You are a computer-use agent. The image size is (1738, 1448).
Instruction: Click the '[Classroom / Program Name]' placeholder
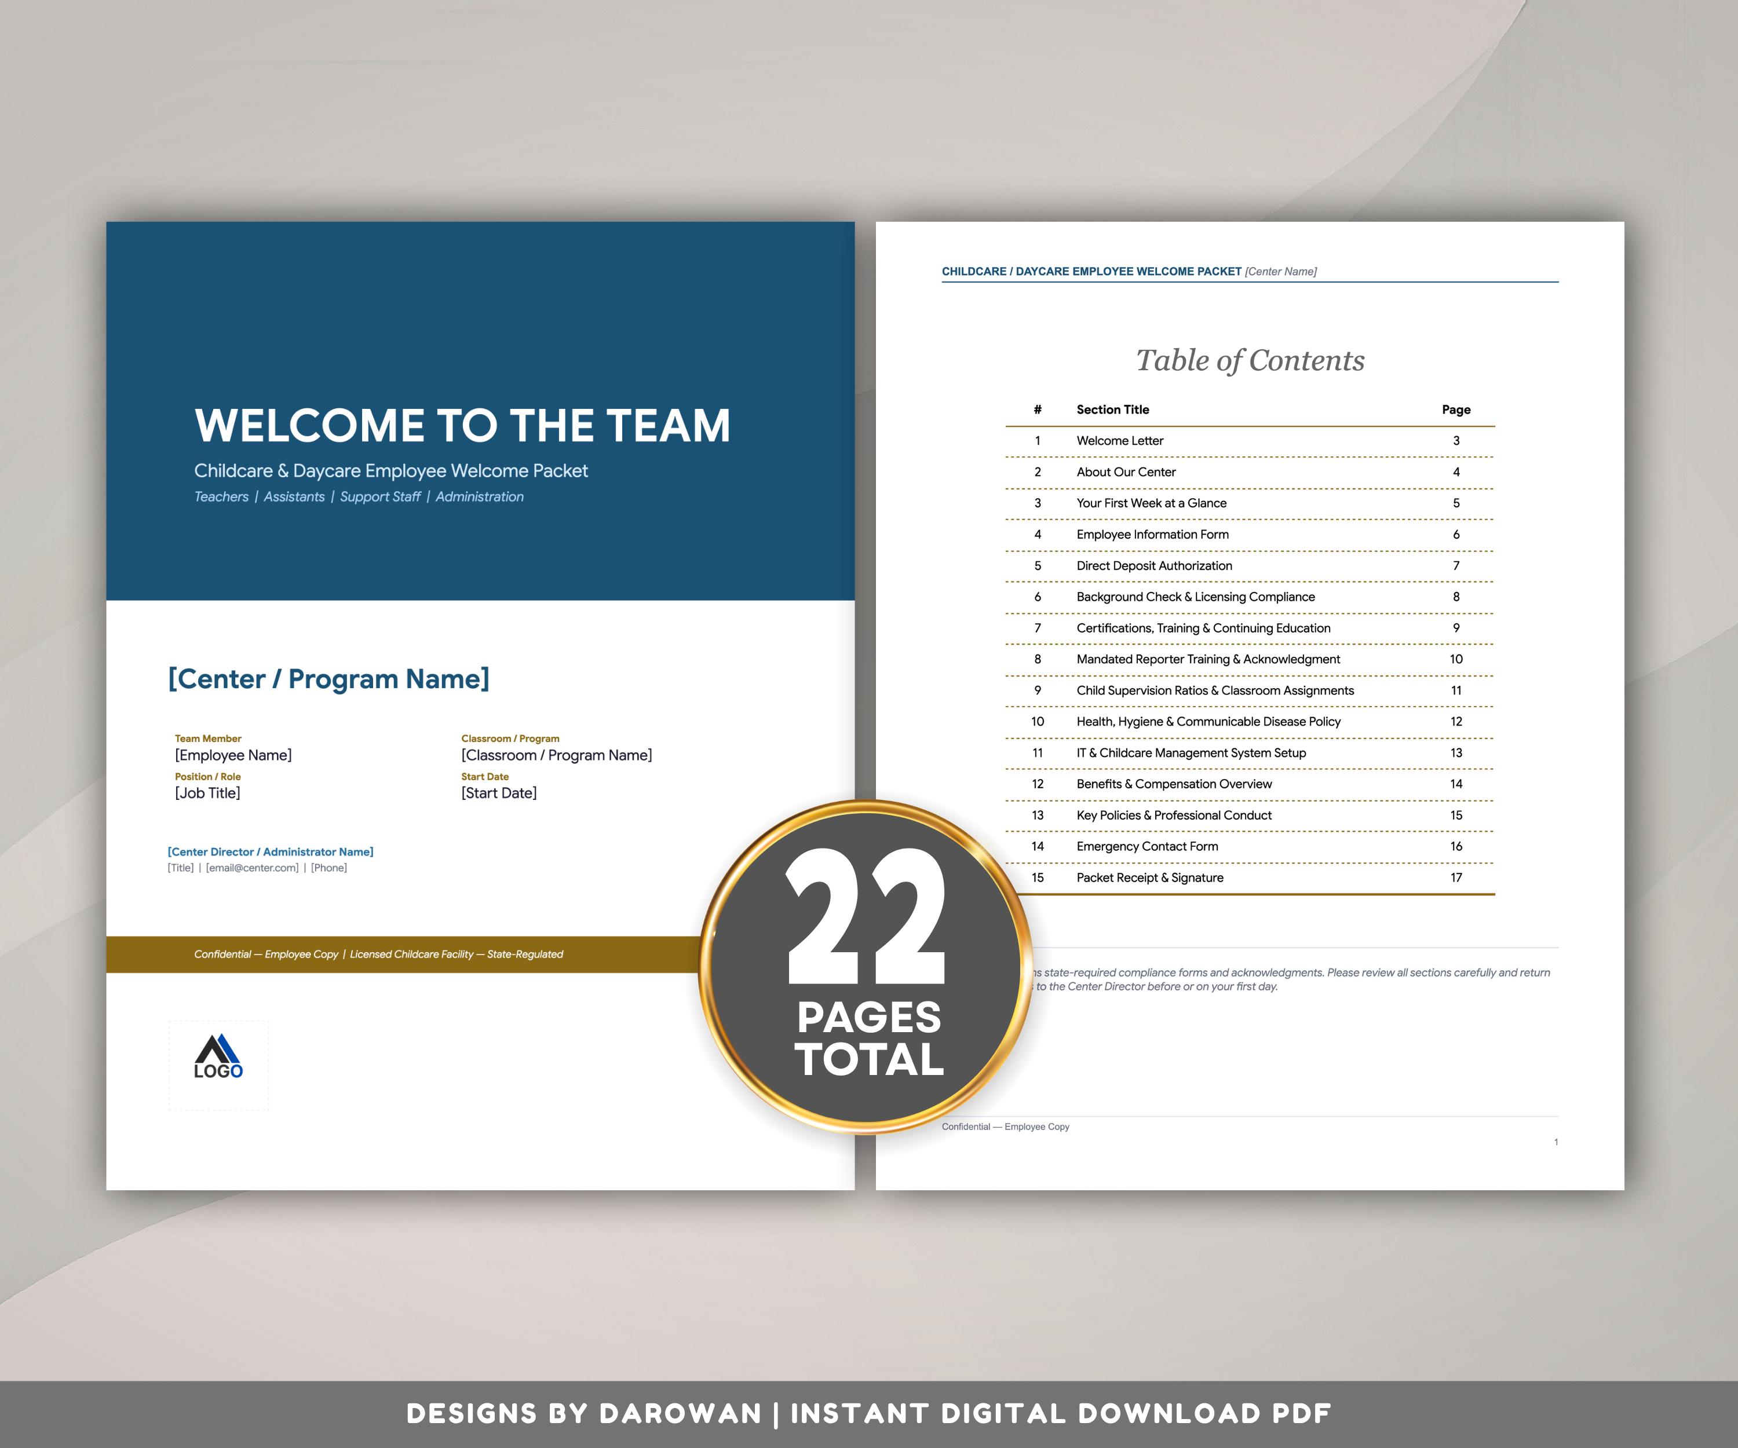tap(557, 755)
